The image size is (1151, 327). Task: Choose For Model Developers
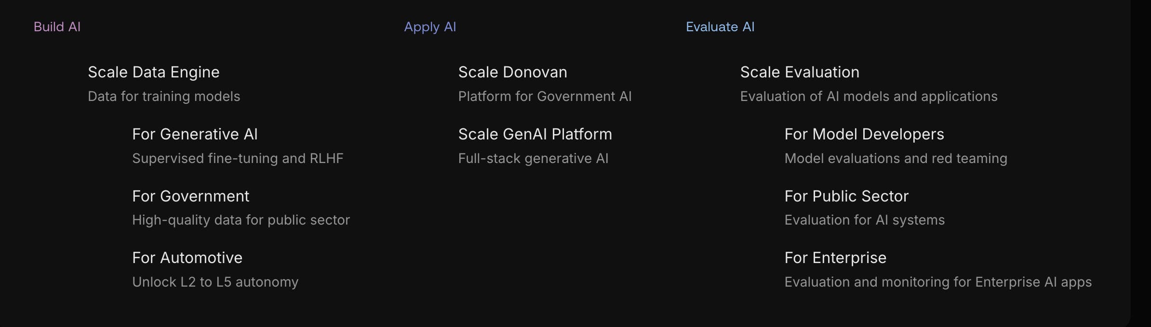(x=864, y=134)
